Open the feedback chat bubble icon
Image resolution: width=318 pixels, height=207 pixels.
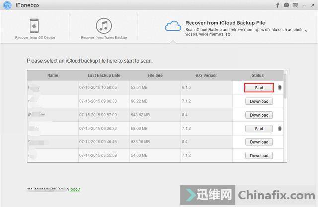[x=286, y=5]
